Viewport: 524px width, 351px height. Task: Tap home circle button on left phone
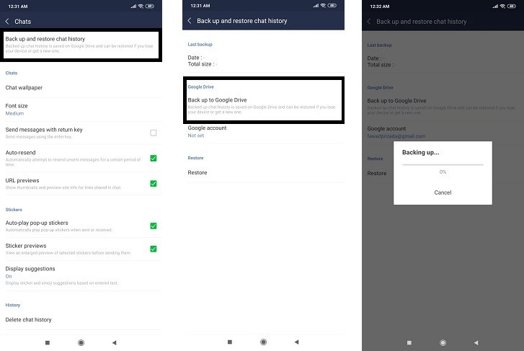pyautogui.click(x=81, y=342)
